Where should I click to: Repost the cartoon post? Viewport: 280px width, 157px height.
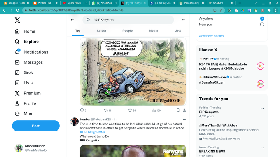click(x=107, y=110)
